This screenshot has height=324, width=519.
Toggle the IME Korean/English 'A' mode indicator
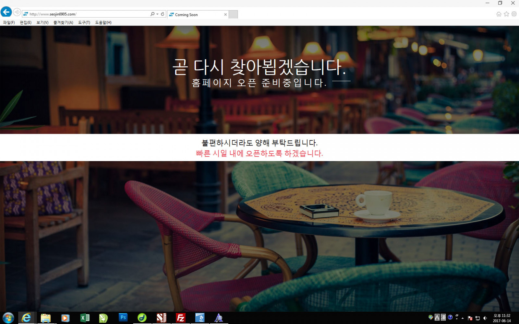(437, 318)
